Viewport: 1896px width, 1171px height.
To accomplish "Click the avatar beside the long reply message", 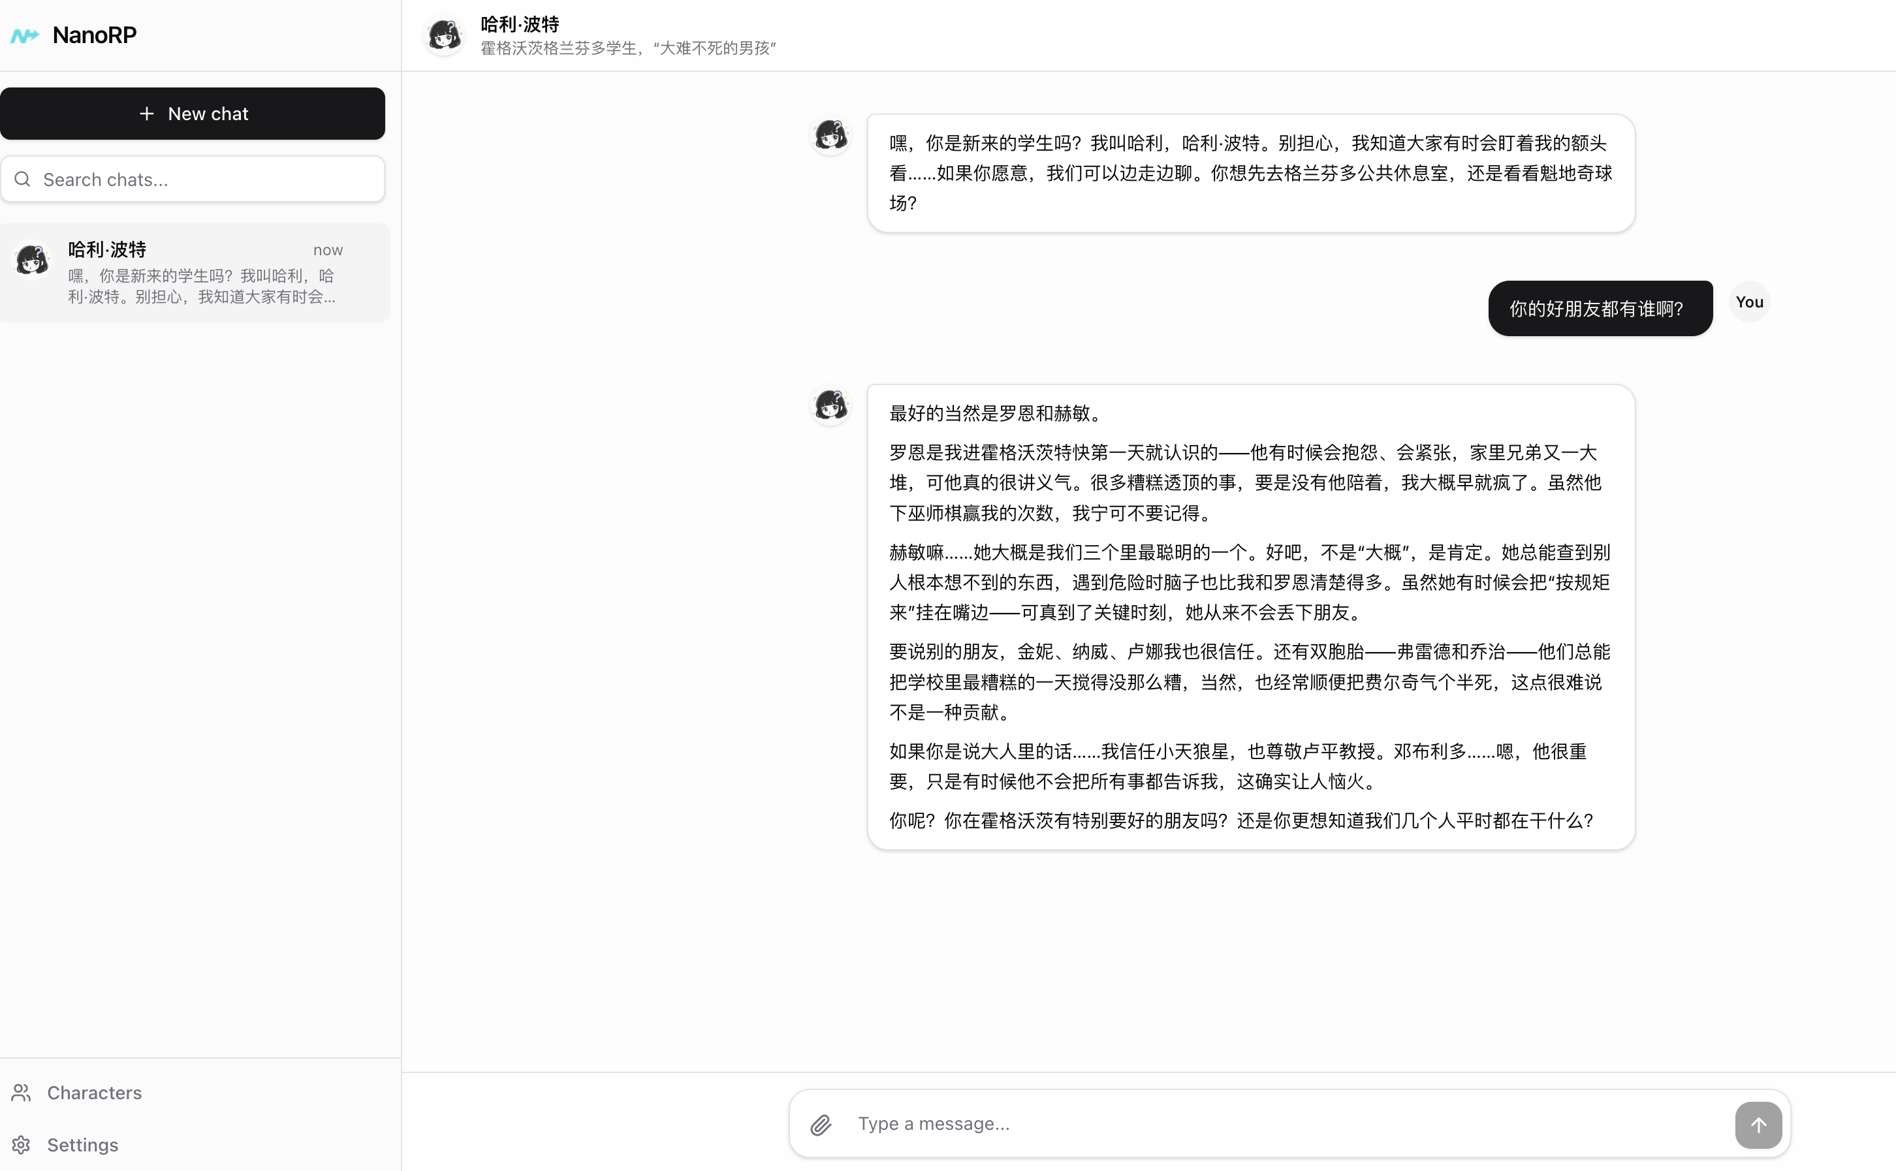I will pyautogui.click(x=831, y=405).
